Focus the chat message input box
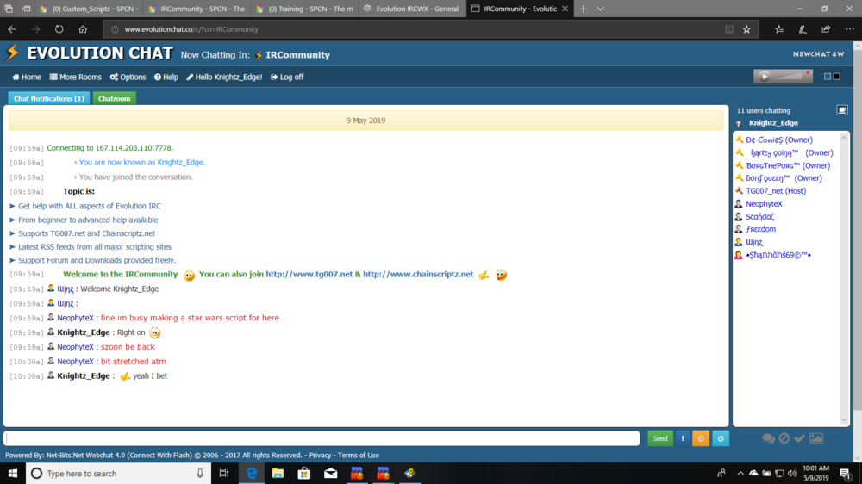 (x=322, y=437)
